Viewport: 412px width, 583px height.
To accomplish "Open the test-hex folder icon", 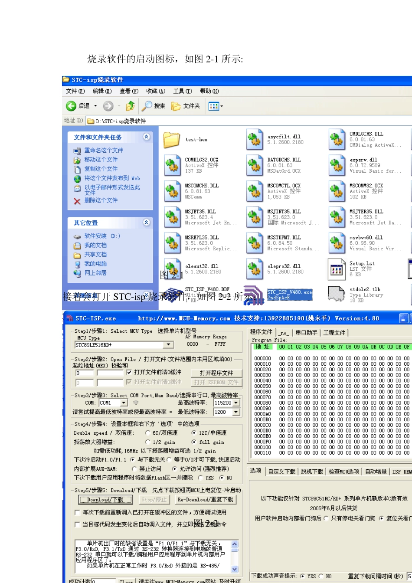I will point(172,140).
